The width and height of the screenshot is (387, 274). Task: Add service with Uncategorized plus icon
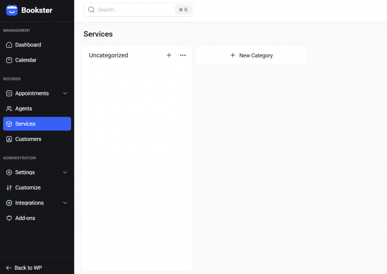point(169,55)
